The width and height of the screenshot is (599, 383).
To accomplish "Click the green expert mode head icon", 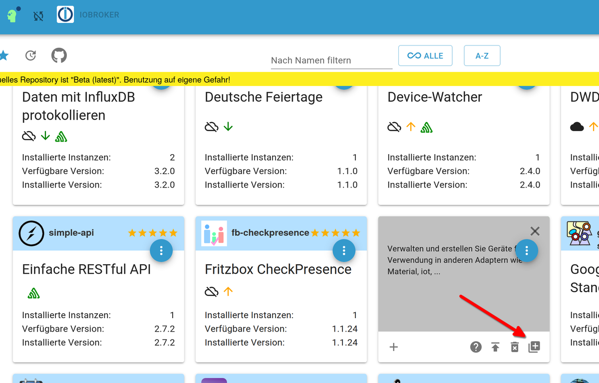I will click(12, 15).
